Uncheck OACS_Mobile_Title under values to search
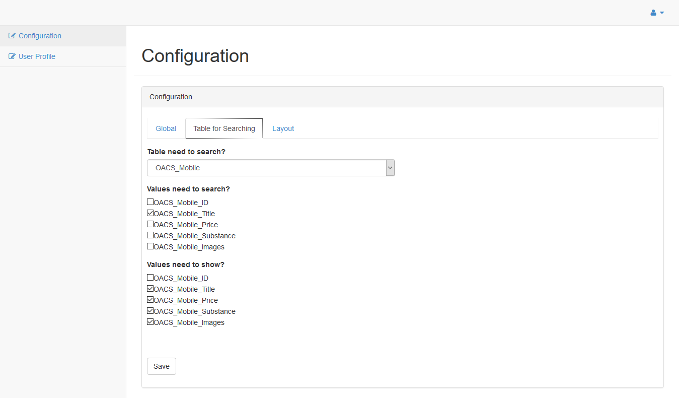 click(x=150, y=213)
